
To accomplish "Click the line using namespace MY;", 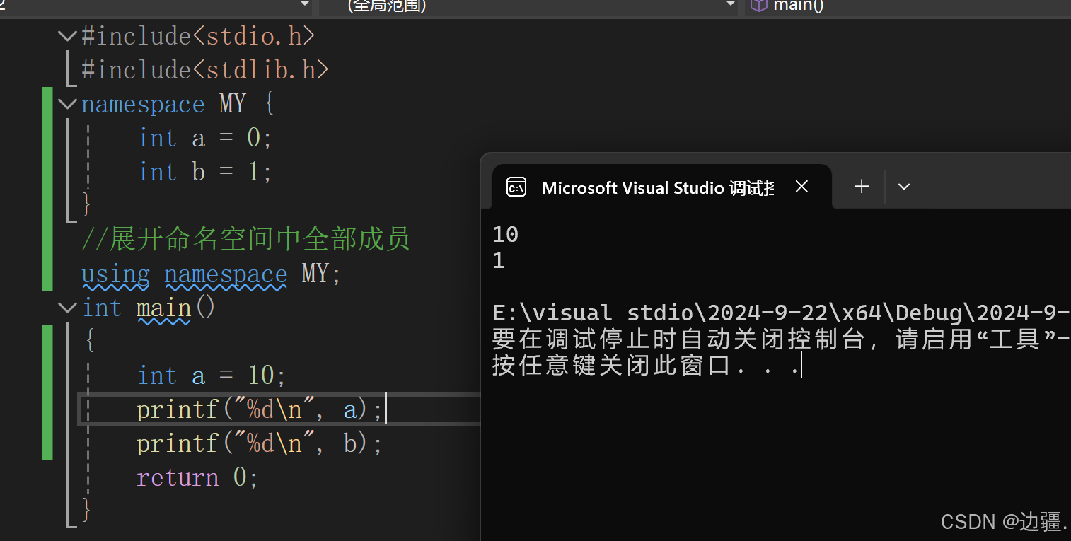I will (x=212, y=274).
